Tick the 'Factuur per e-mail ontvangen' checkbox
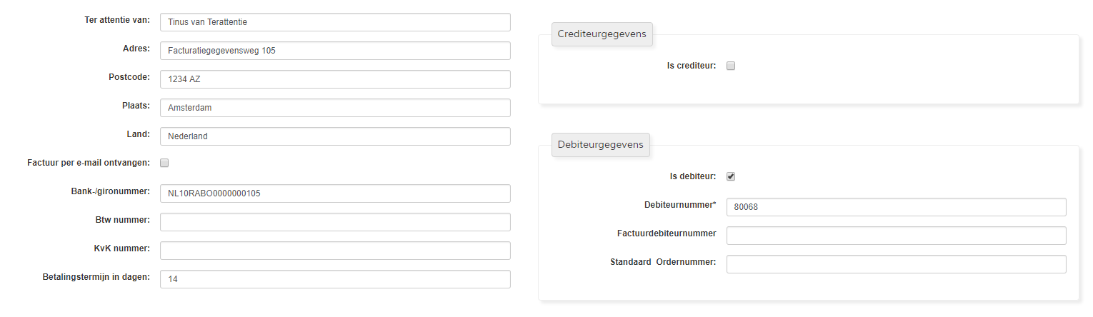The width and height of the screenshot is (1093, 317). tap(164, 163)
